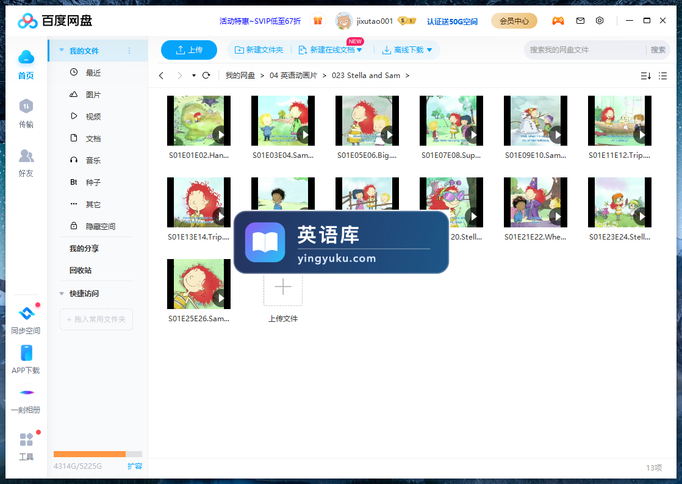Open the navigation history dropdown arrow
The height and width of the screenshot is (484, 682).
point(193,76)
